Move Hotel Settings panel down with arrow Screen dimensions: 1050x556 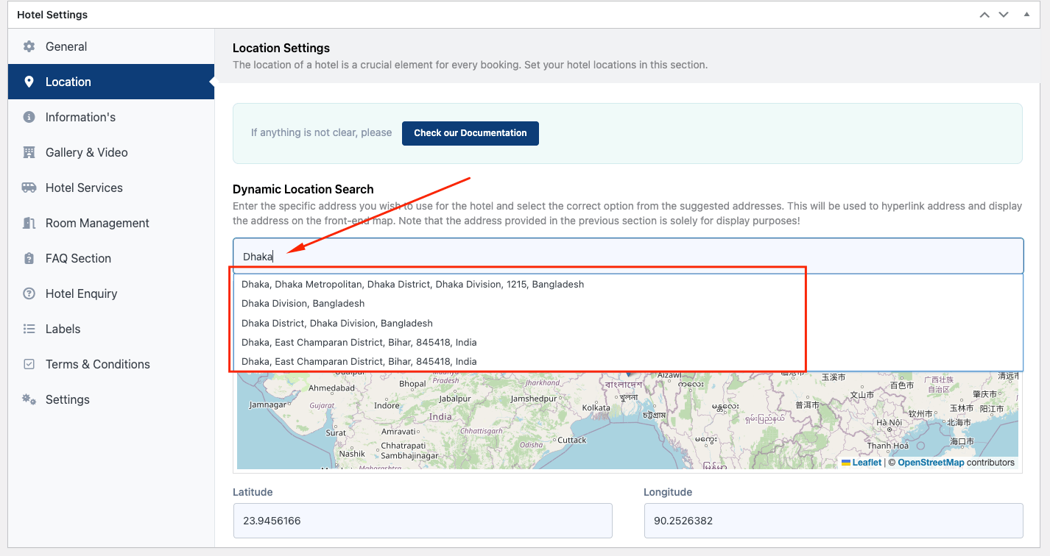pyautogui.click(x=1004, y=15)
